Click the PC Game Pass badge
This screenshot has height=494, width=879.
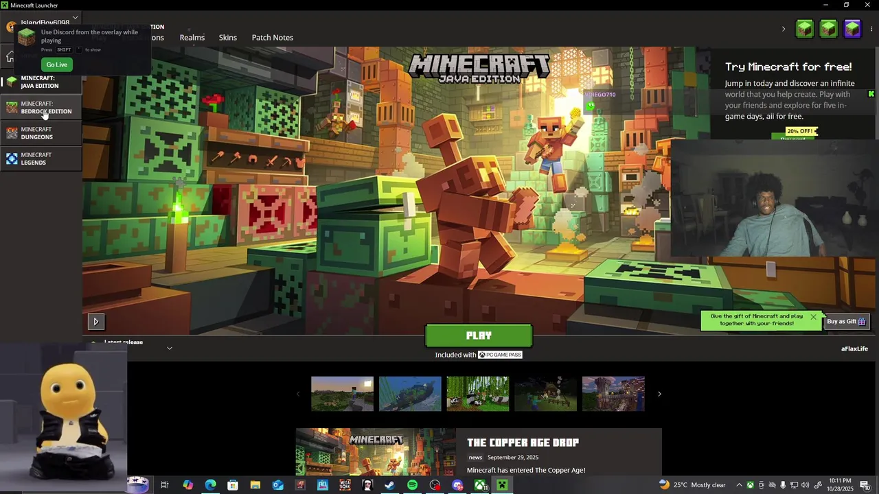500,355
